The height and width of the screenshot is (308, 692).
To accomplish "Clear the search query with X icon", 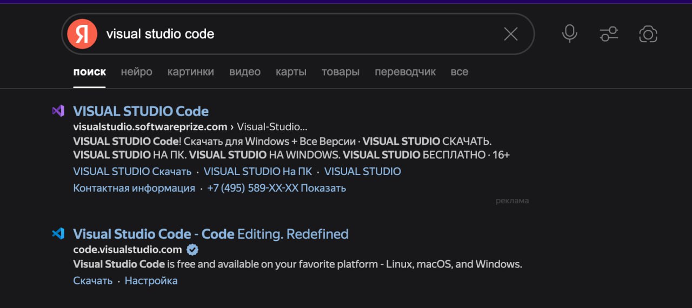I will tap(510, 34).
